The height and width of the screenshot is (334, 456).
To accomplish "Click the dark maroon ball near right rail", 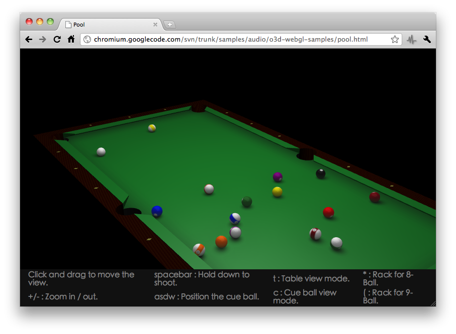I will [375, 197].
